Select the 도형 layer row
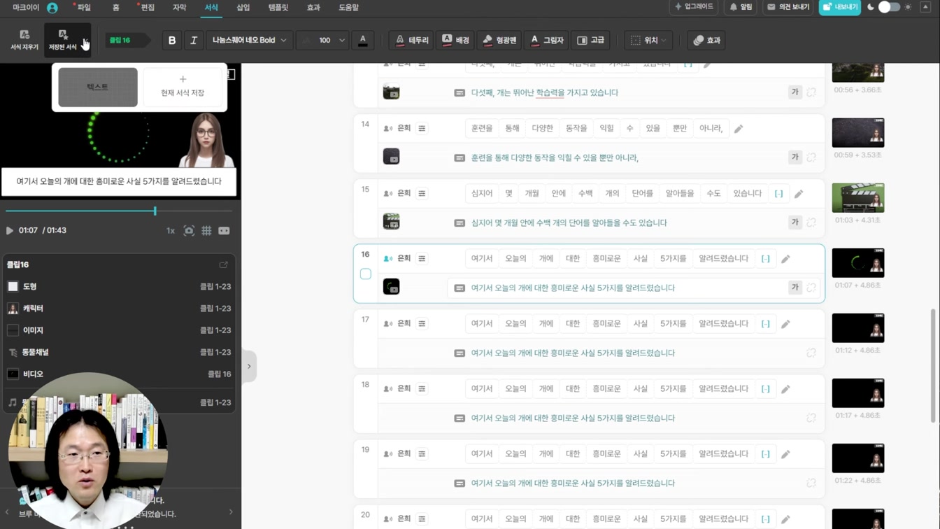940x529 pixels. pos(119,286)
